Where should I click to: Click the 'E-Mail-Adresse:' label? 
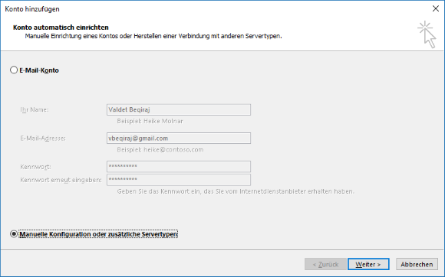tap(43, 138)
